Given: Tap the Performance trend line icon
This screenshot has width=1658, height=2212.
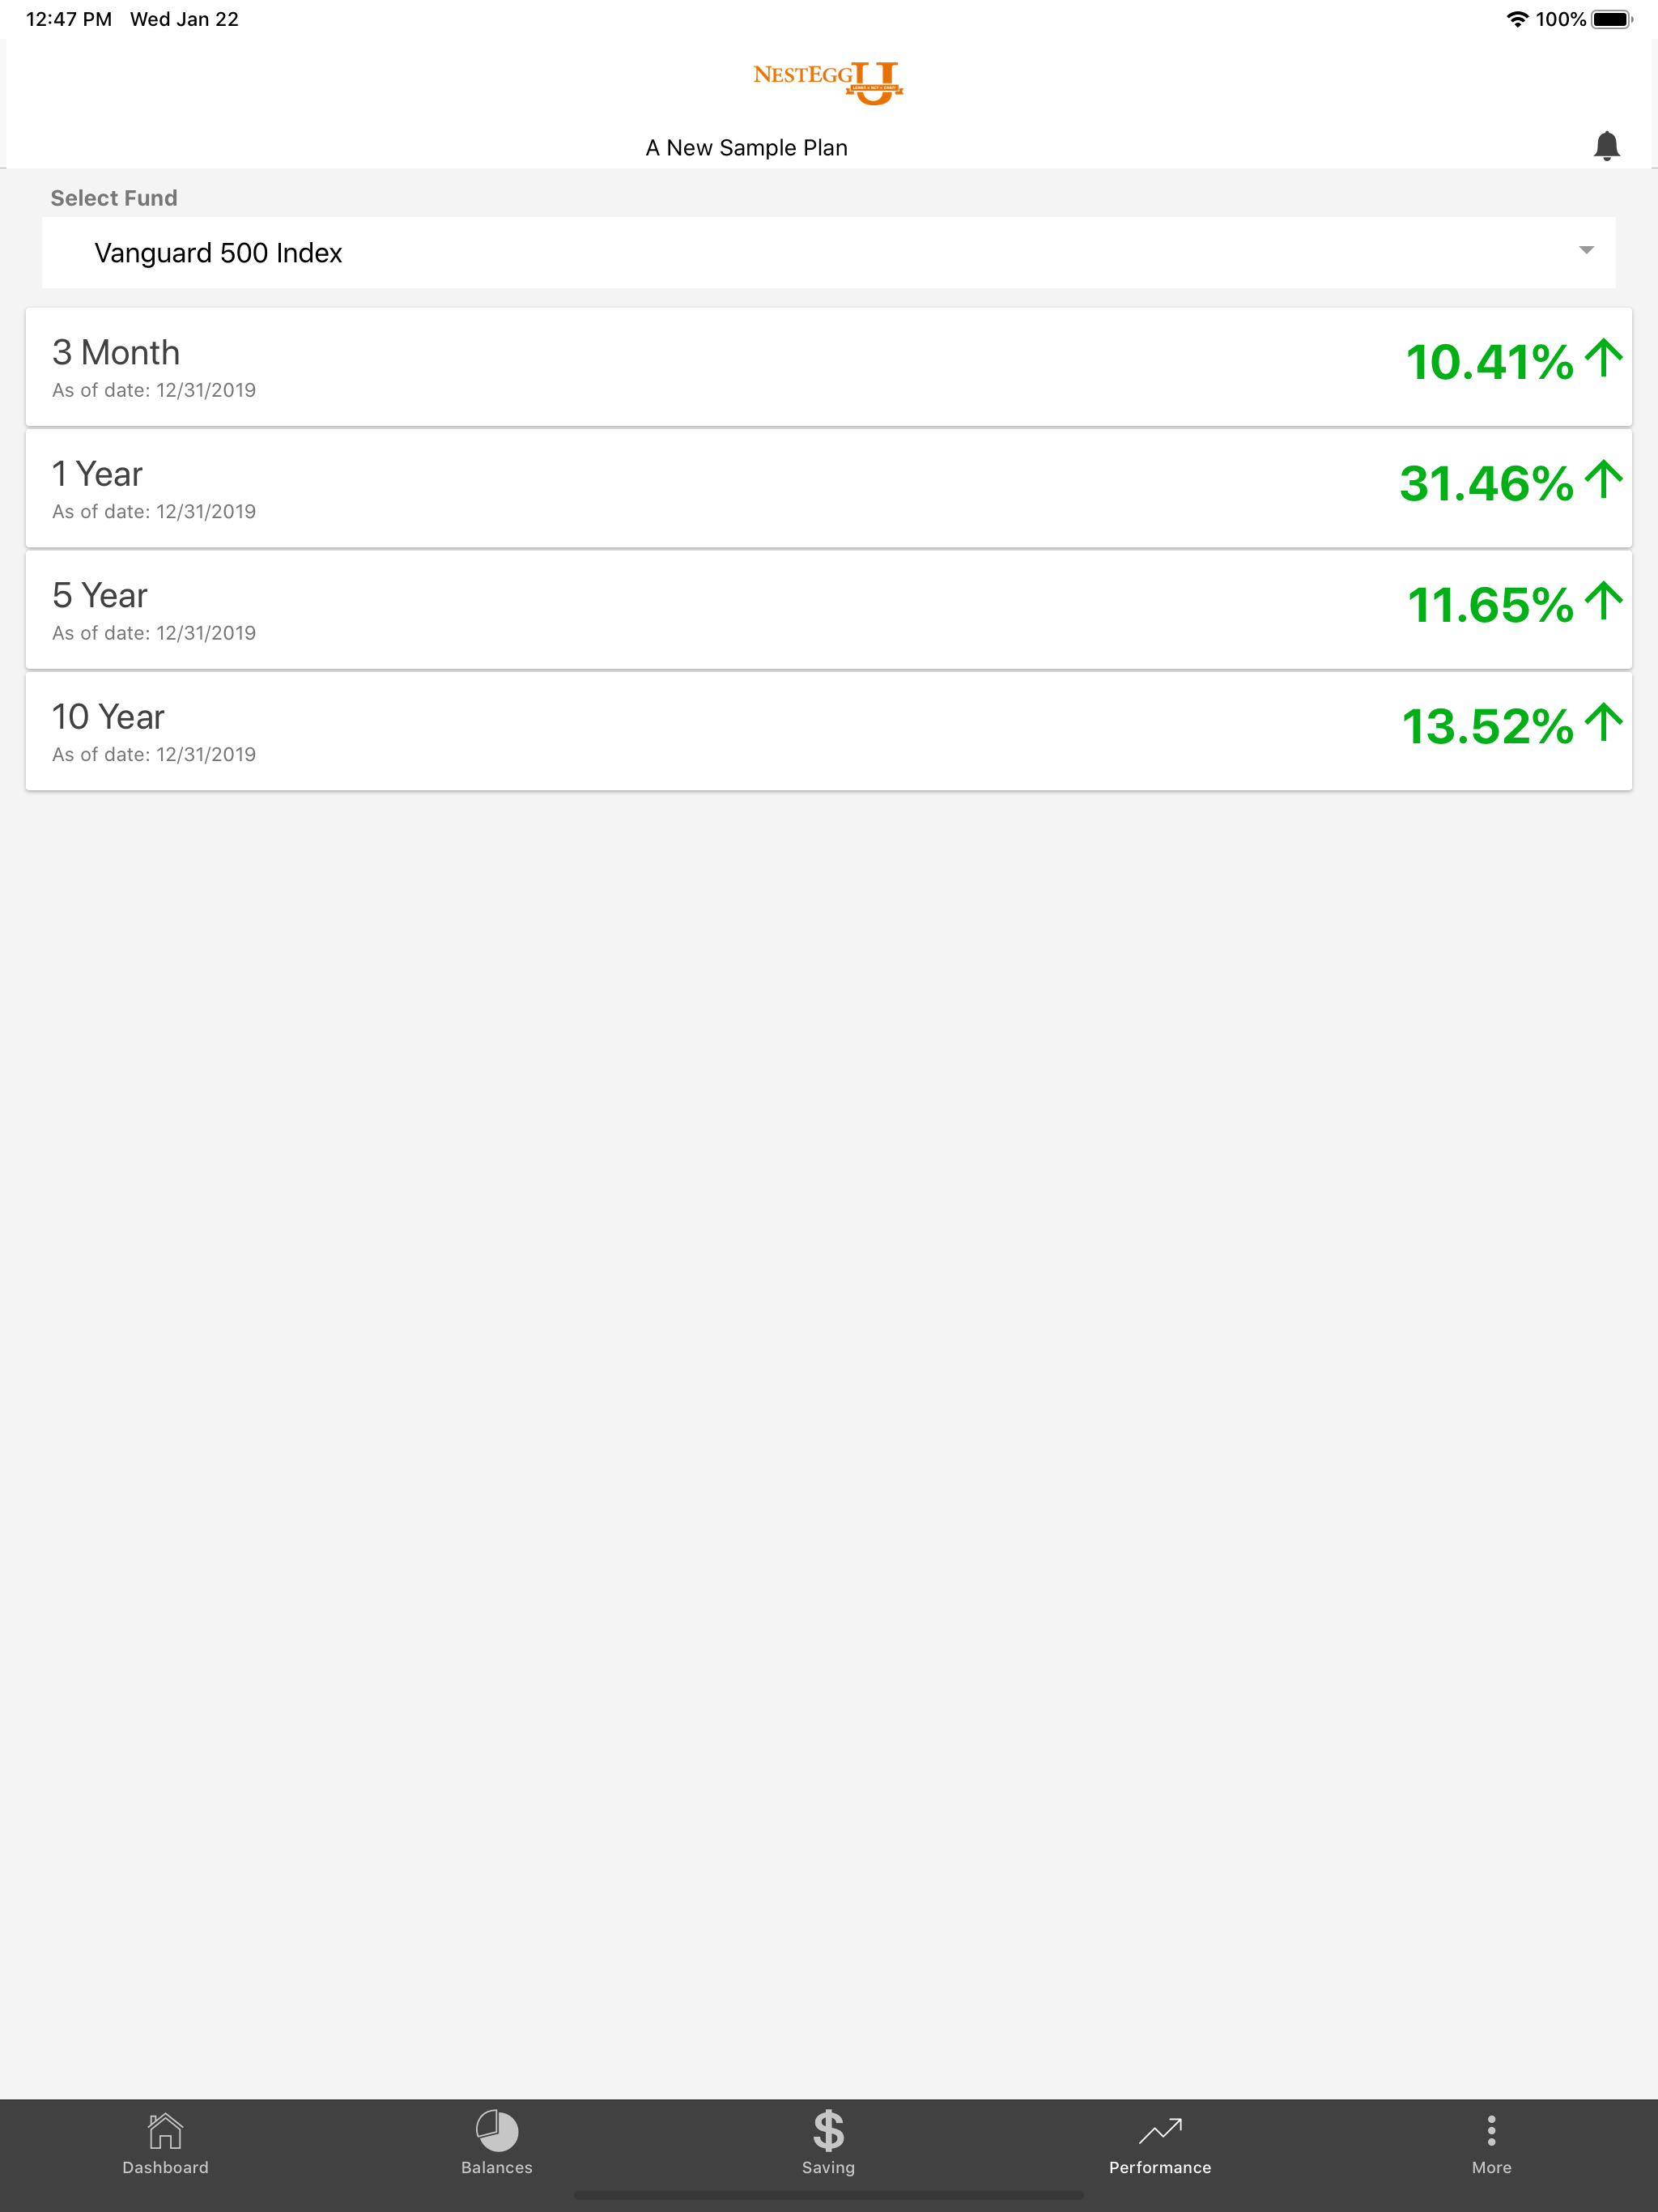Looking at the screenshot, I should click(x=1160, y=2131).
